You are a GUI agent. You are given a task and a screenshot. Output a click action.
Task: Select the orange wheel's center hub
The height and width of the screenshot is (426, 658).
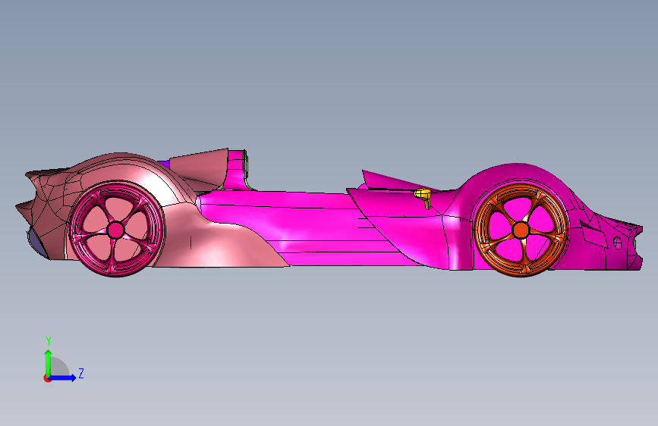click(x=521, y=230)
